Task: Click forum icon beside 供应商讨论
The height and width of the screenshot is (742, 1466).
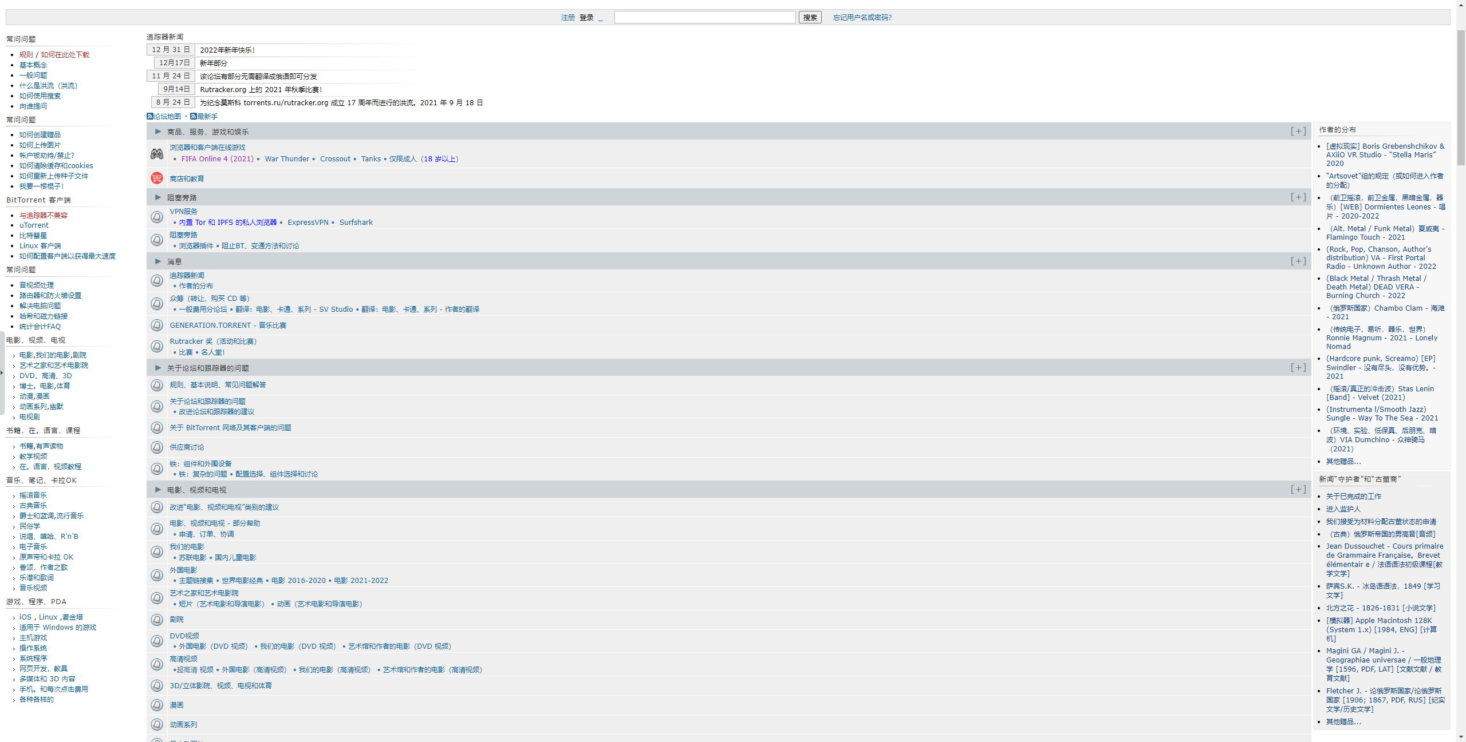Action: click(x=157, y=447)
